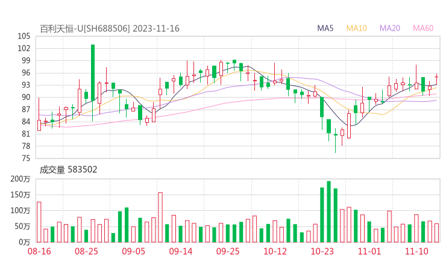Click the MA60 legend label
Viewport: 446px width, 265px height.
click(x=423, y=28)
